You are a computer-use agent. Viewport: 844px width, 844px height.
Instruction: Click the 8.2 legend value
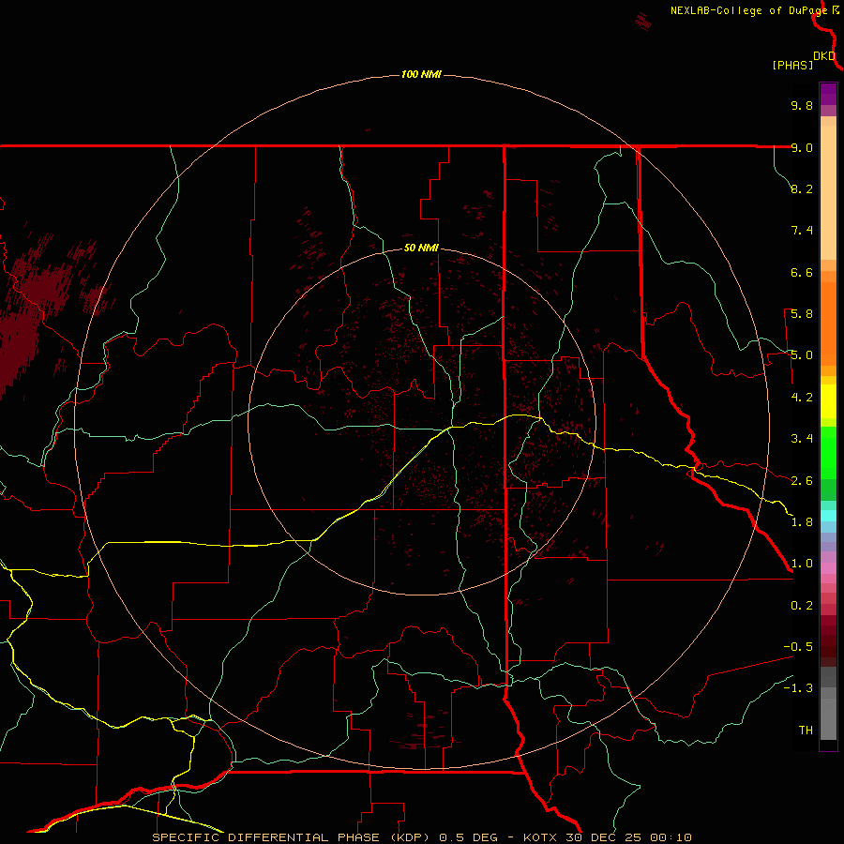tap(802, 188)
